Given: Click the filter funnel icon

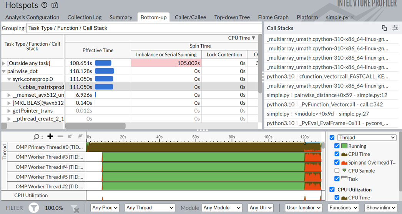Looking at the screenshot, I should pos(34,208).
